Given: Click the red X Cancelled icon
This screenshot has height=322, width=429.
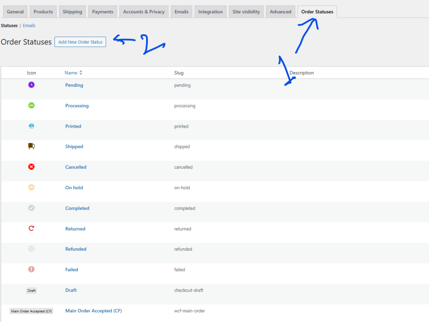Looking at the screenshot, I should pyautogui.click(x=31, y=167).
